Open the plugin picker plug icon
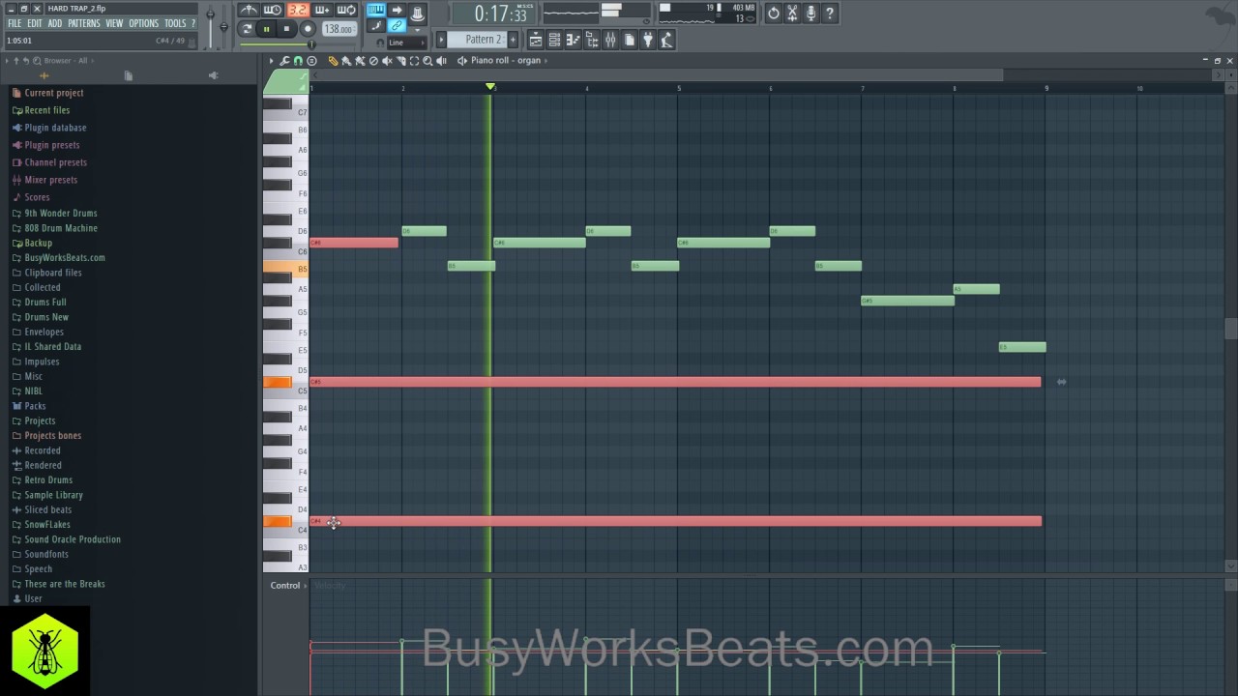Screen dimensions: 1238x696 [648, 40]
